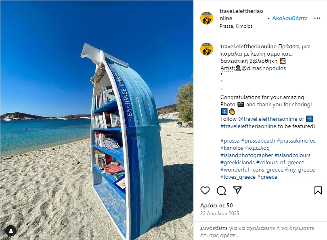Follow the account via Ακολουθήστε
The image size is (327, 240).
290,18
